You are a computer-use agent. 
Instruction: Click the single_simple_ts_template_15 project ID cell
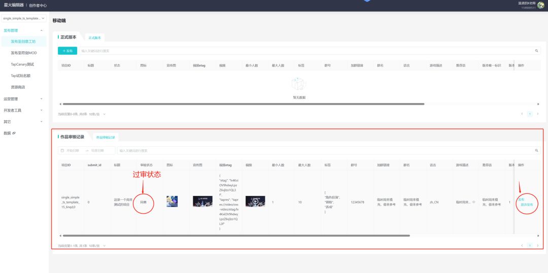pyautogui.click(x=71, y=202)
